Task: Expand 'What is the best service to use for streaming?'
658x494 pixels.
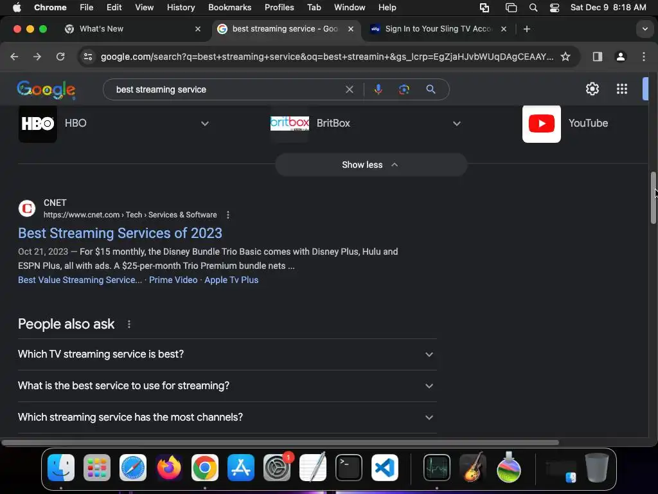Action: tap(227, 386)
